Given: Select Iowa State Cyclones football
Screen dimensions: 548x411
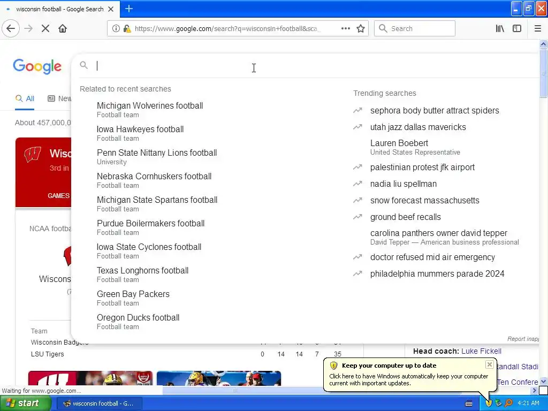Looking at the screenshot, I should 149,251.
